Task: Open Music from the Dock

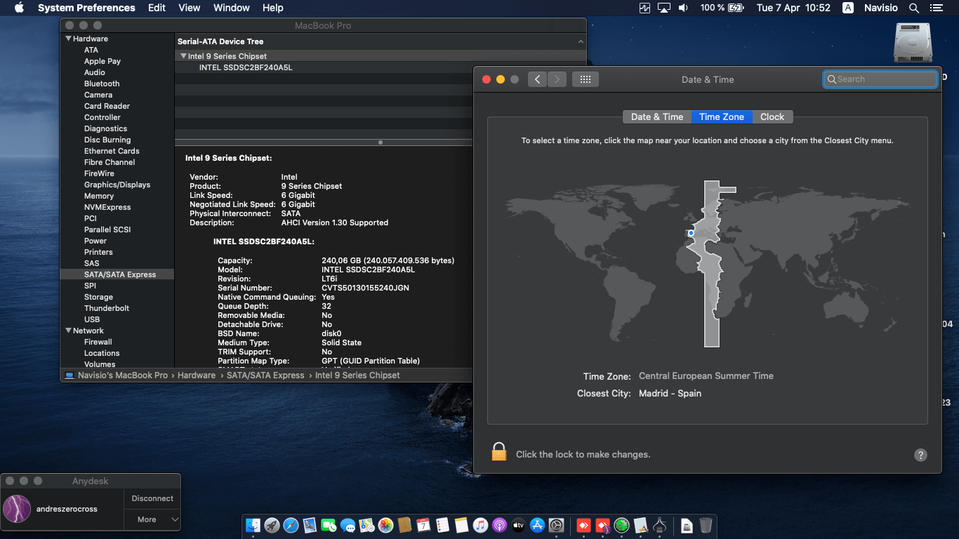Action: tap(480, 525)
